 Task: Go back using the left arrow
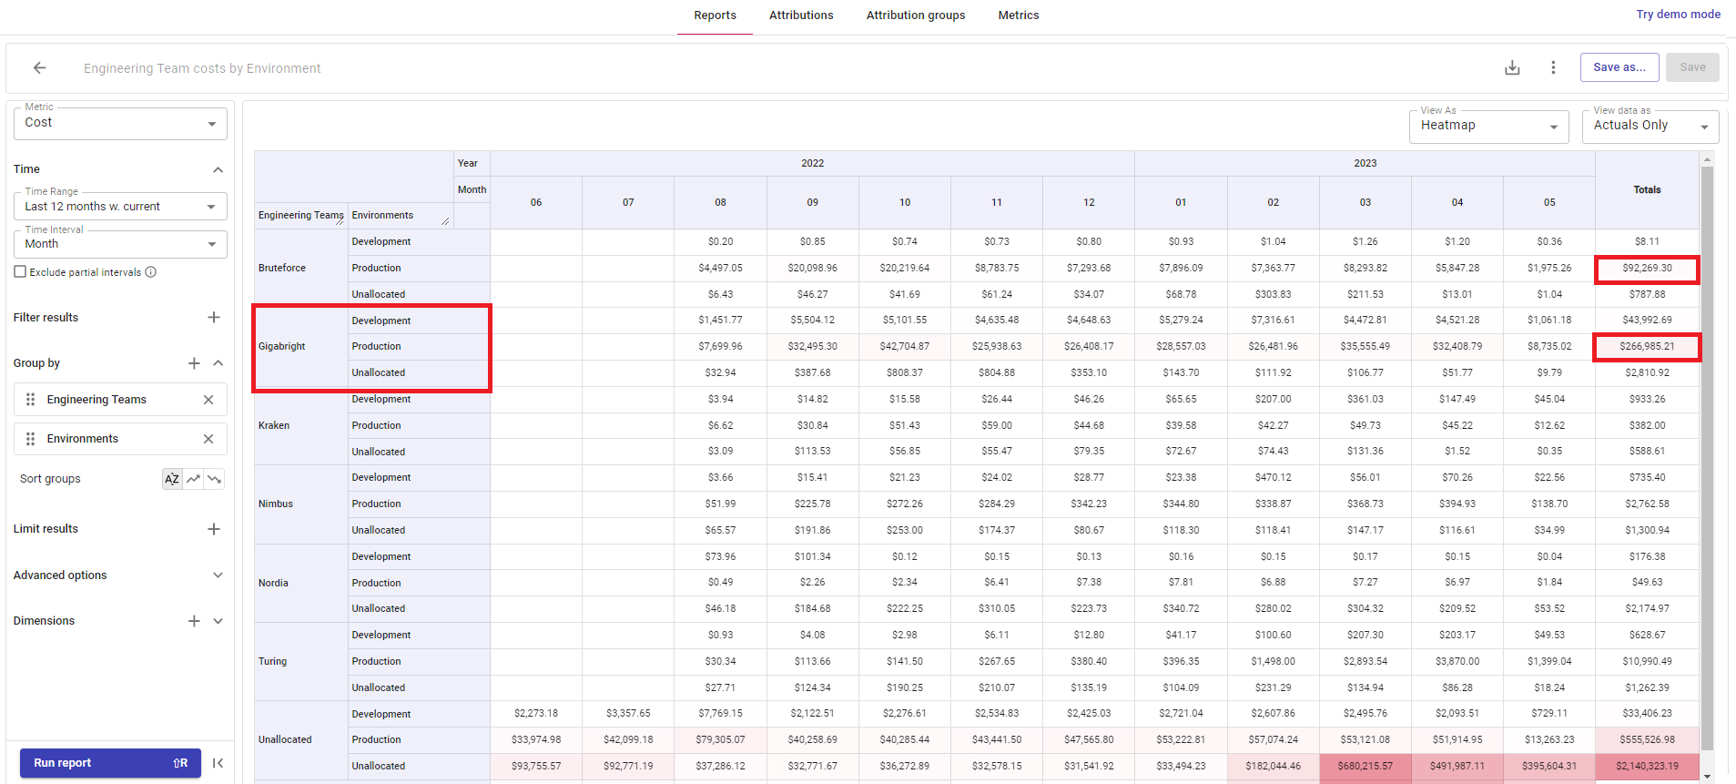(39, 67)
